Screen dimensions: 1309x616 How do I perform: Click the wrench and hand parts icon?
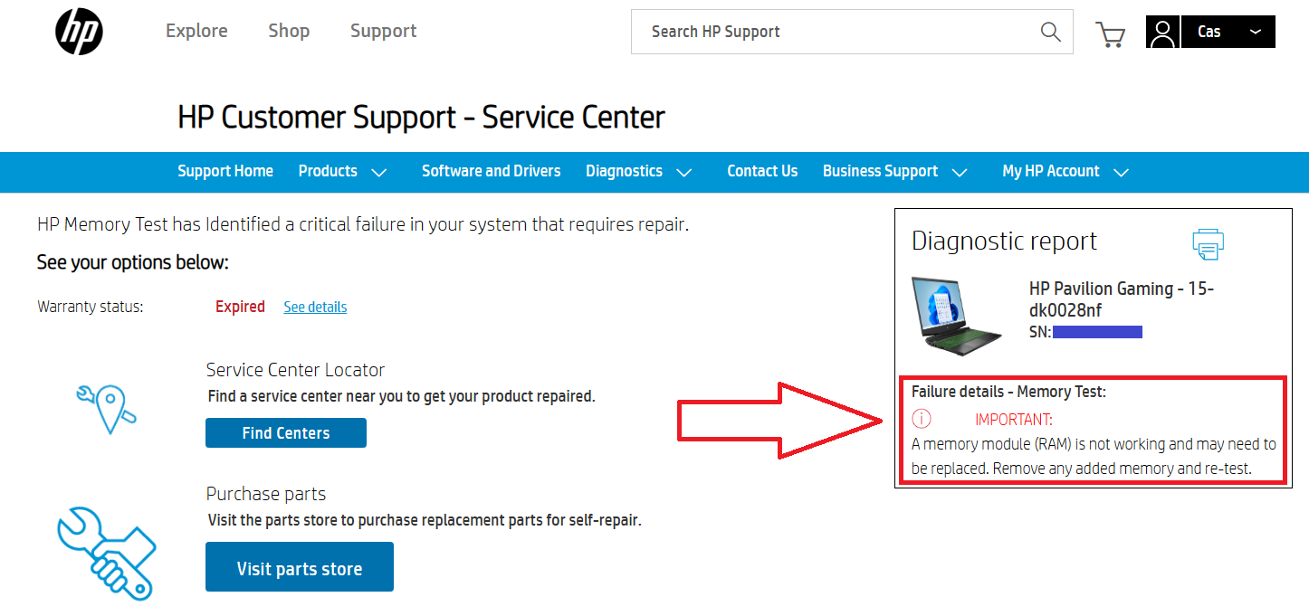tap(107, 552)
